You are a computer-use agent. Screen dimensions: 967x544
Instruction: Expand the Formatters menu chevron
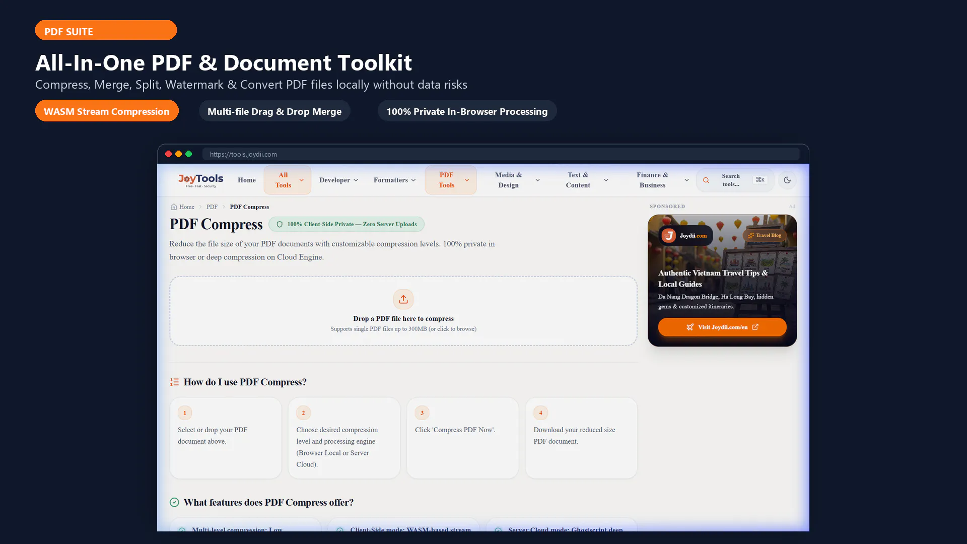(x=413, y=180)
